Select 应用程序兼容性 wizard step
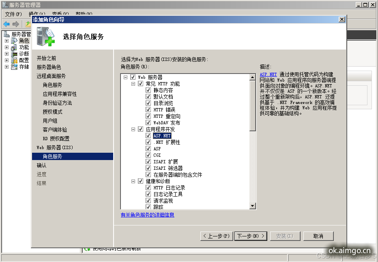This screenshot has width=378, height=262. coord(60,94)
